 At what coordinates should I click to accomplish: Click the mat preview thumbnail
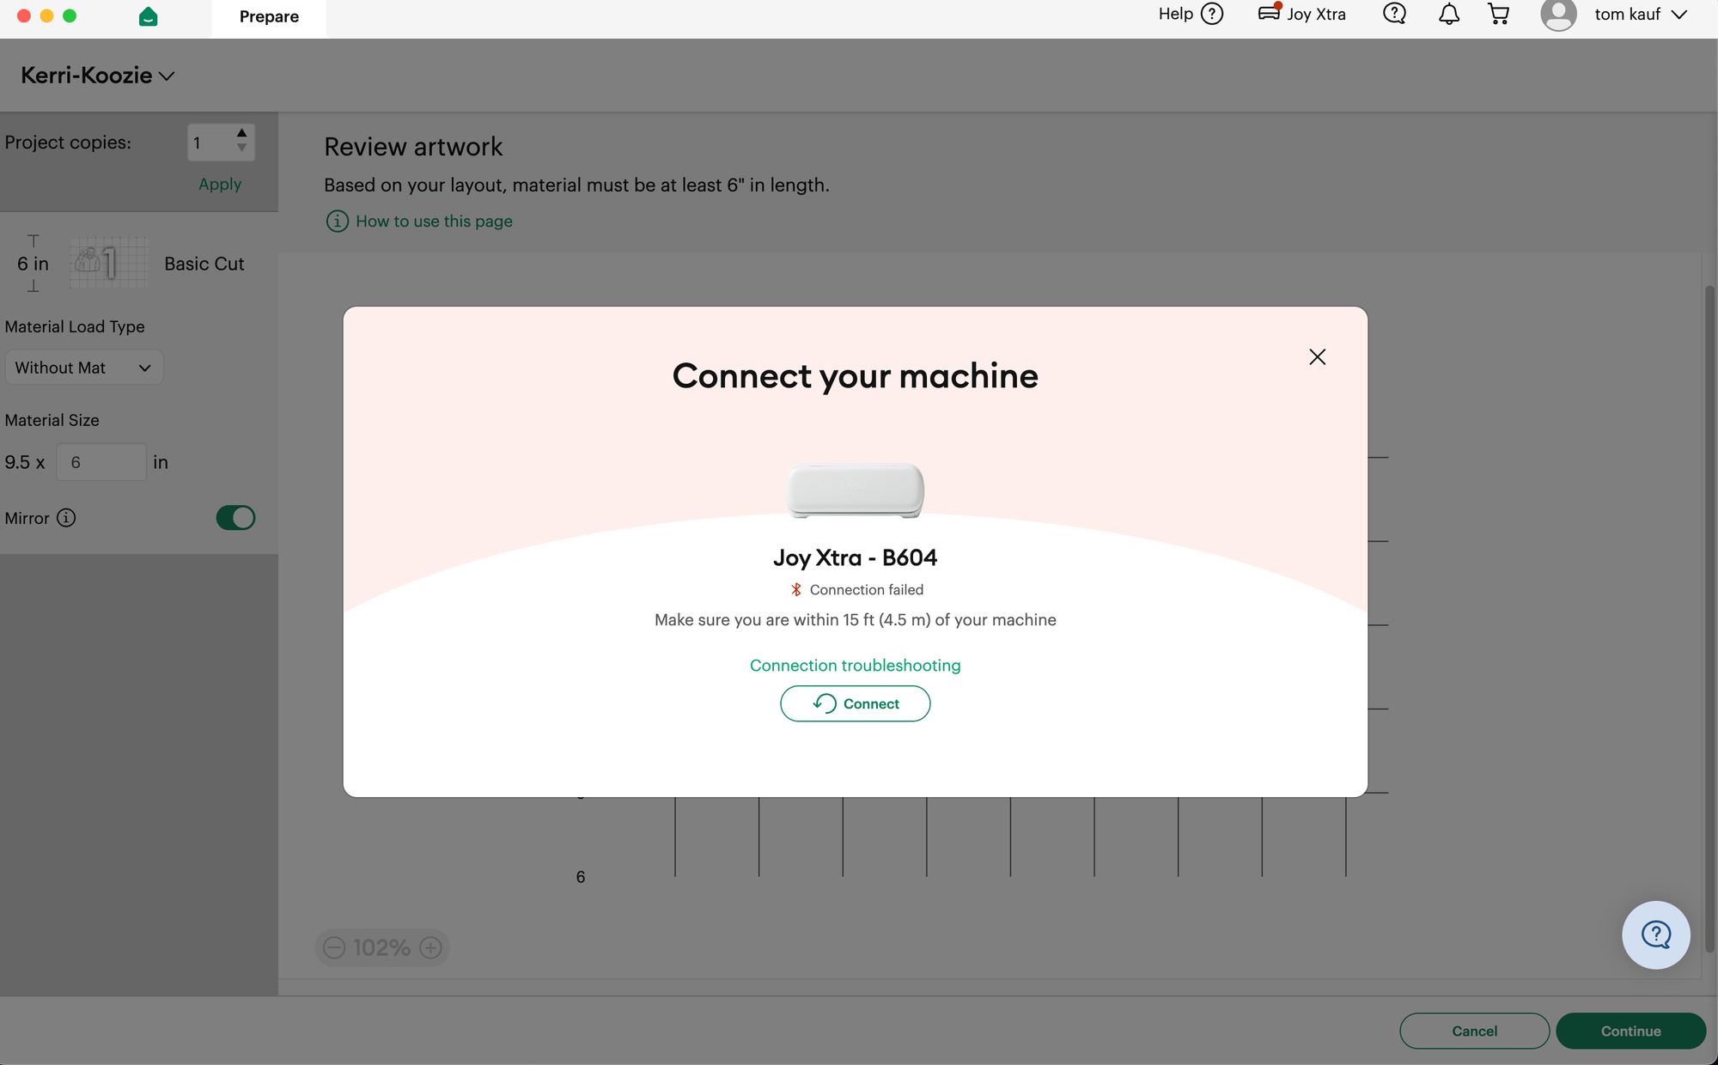click(107, 263)
